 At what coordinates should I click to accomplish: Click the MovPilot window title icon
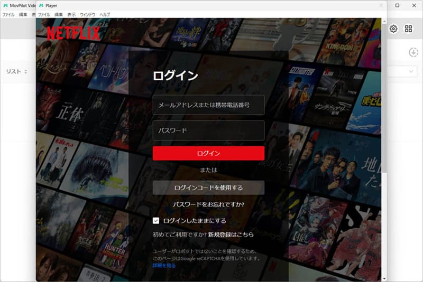(x=5, y=5)
